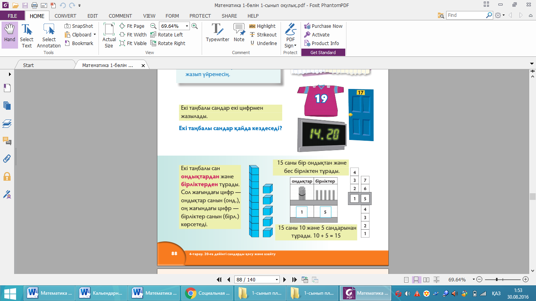Switch to the COMMENT ribbon tab
This screenshot has width=536, height=301.
[120, 16]
